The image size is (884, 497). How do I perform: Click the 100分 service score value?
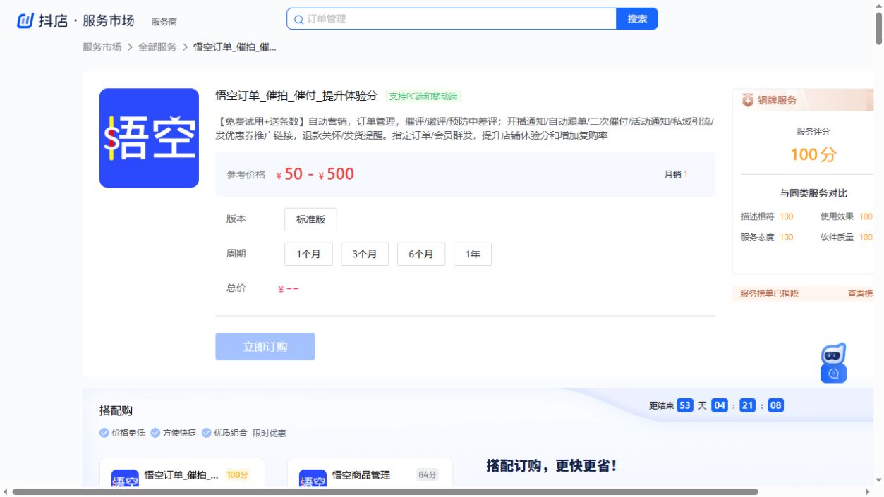point(813,154)
